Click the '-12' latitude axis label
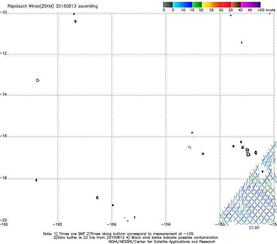Screen dimensions: 277x244 3,53
